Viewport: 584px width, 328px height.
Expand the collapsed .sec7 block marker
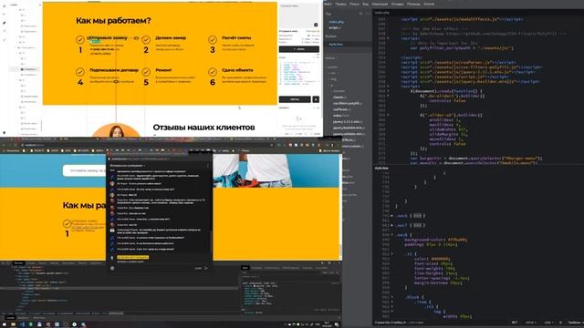(418, 225)
